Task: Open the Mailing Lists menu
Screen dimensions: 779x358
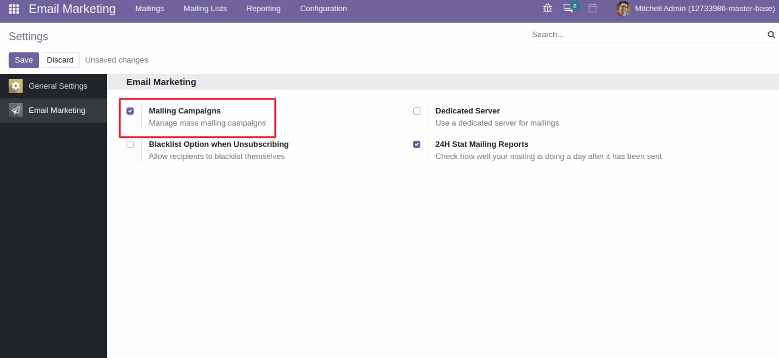Action: tap(205, 9)
